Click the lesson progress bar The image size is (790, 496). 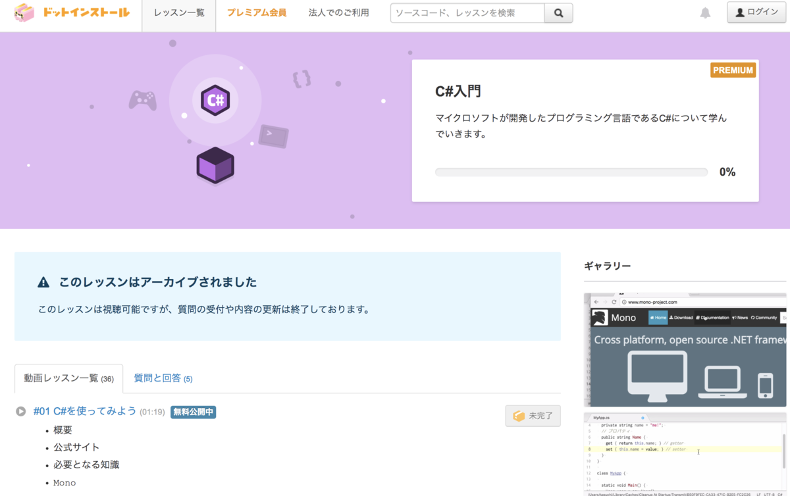tap(571, 172)
